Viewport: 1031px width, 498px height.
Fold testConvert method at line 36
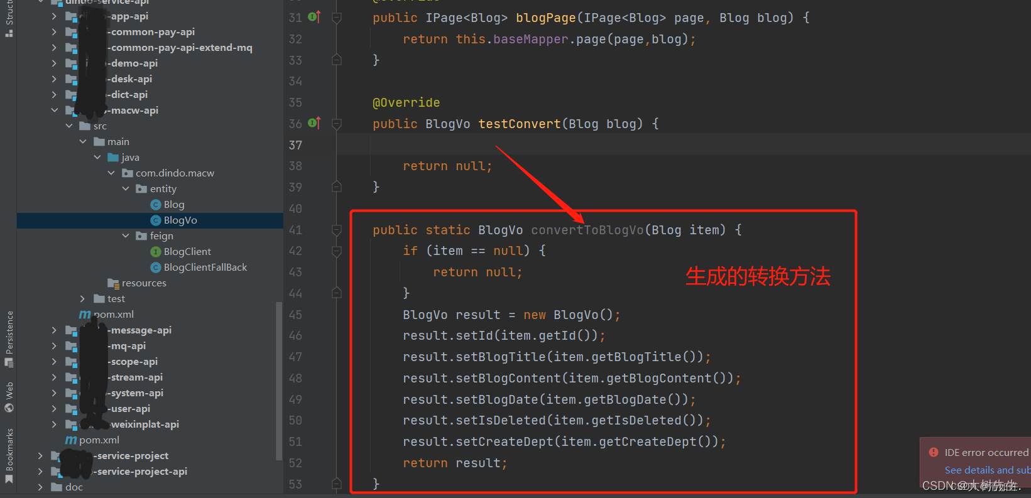click(x=337, y=124)
